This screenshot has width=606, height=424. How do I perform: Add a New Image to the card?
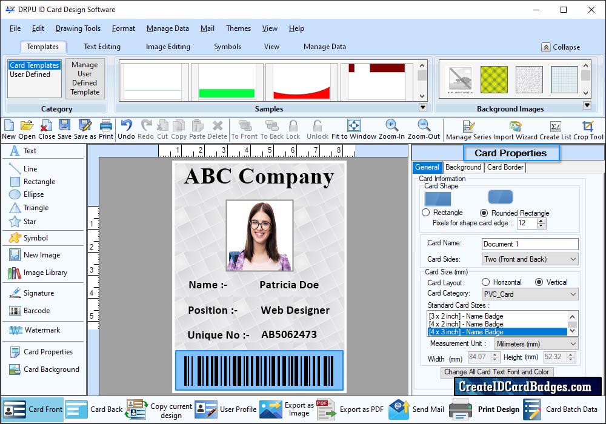pyautogui.click(x=35, y=255)
